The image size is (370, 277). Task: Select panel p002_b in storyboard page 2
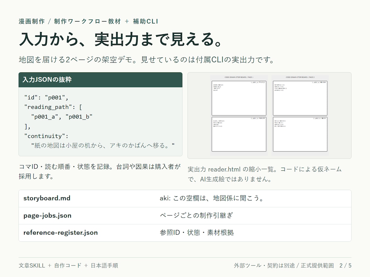(300, 134)
